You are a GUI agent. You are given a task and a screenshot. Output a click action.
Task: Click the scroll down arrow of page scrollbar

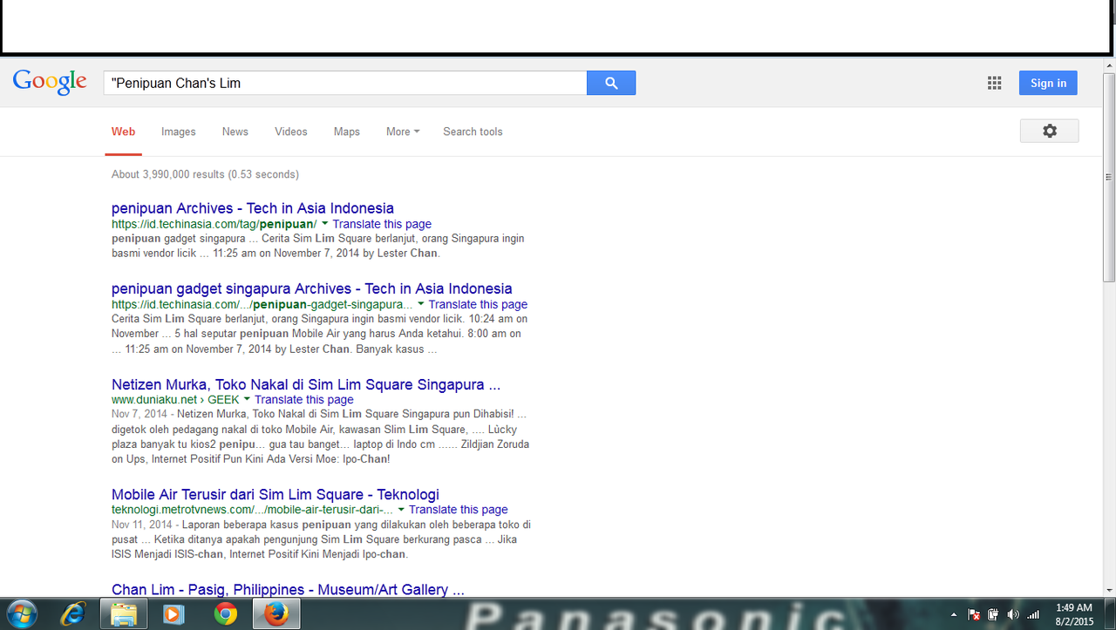1108,591
